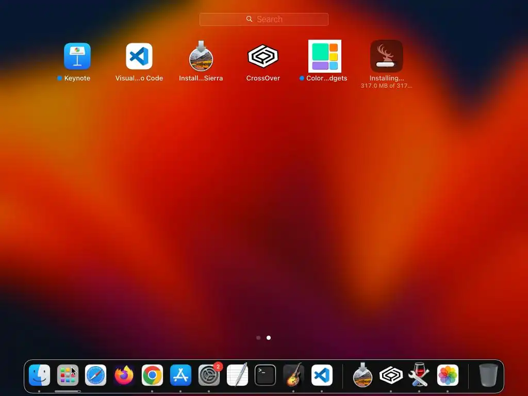Go to first Launchpad page dot

(x=258, y=338)
